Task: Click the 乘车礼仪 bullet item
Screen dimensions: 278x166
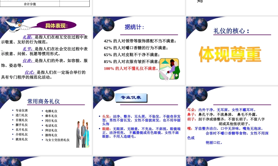Action: pos(51,116)
